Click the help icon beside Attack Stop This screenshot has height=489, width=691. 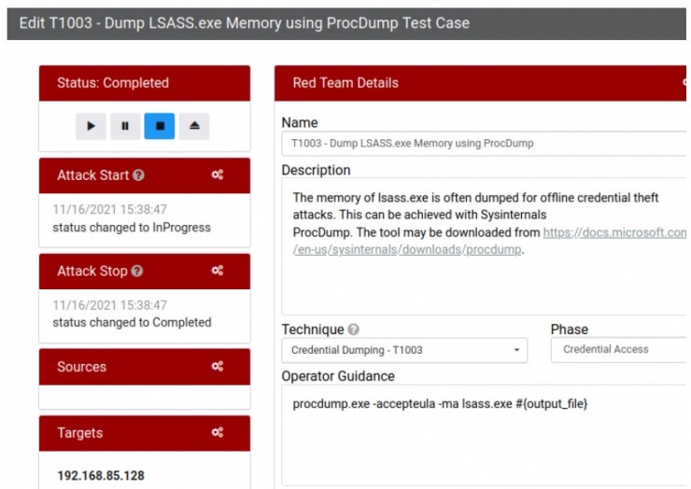[x=137, y=271]
